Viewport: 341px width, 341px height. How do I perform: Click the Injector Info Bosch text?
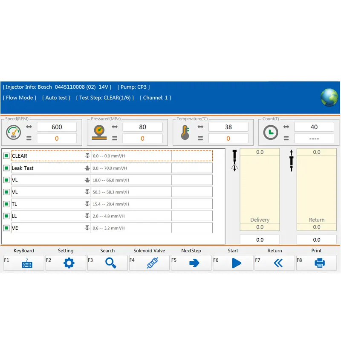click(57, 87)
